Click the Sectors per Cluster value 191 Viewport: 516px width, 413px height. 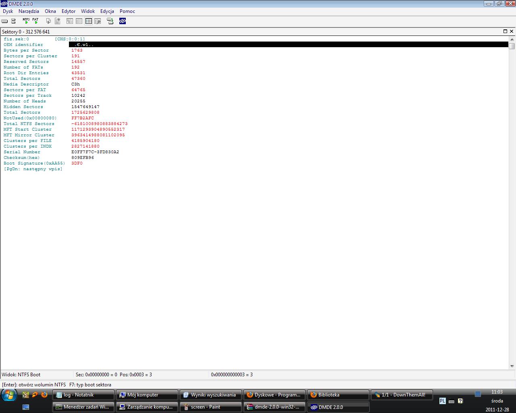coord(75,56)
